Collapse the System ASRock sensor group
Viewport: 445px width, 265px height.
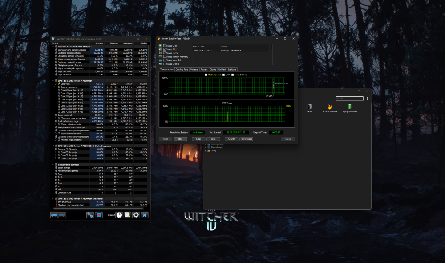point(53,47)
